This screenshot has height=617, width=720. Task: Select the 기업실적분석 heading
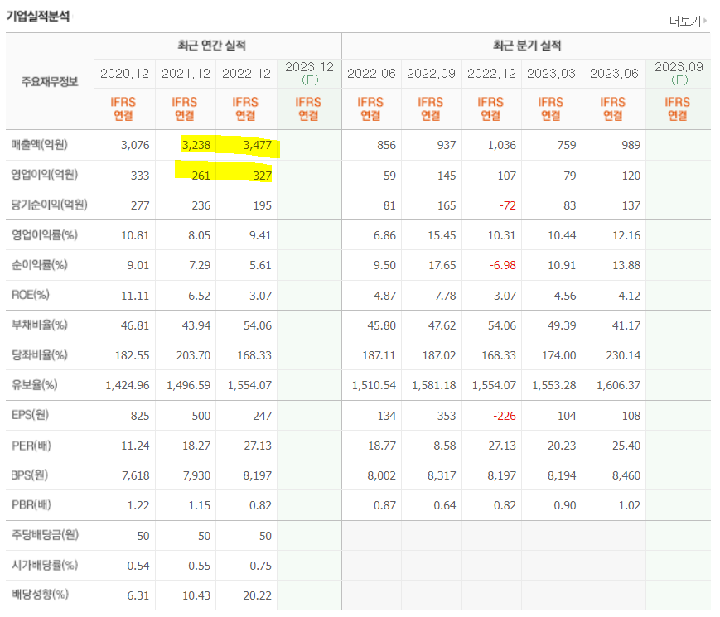click(37, 17)
